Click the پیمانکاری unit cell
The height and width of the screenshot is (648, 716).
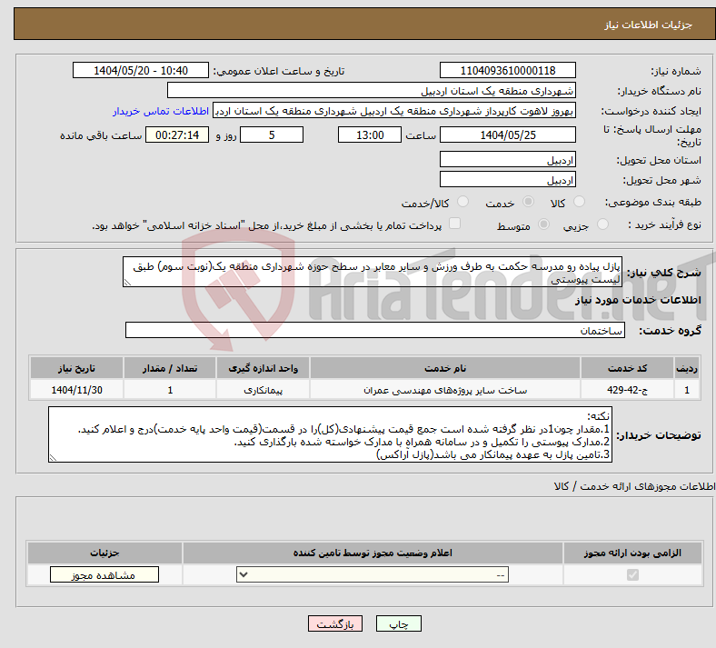coord(263,390)
